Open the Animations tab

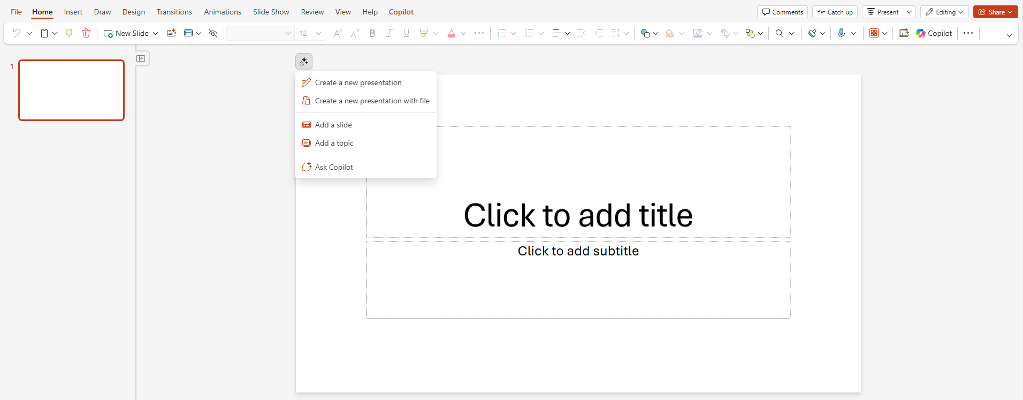[x=223, y=12]
